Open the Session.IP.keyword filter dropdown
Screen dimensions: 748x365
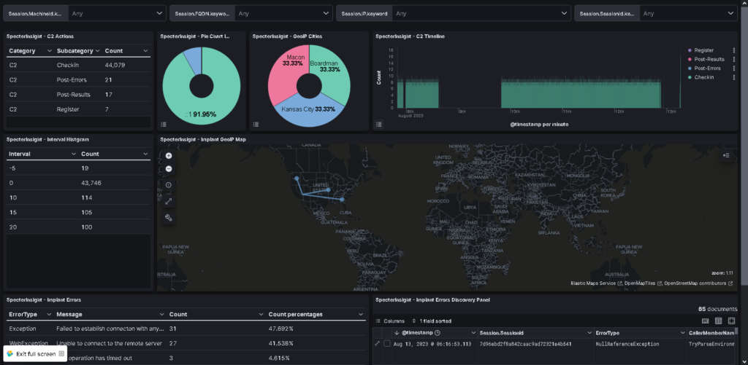point(481,13)
